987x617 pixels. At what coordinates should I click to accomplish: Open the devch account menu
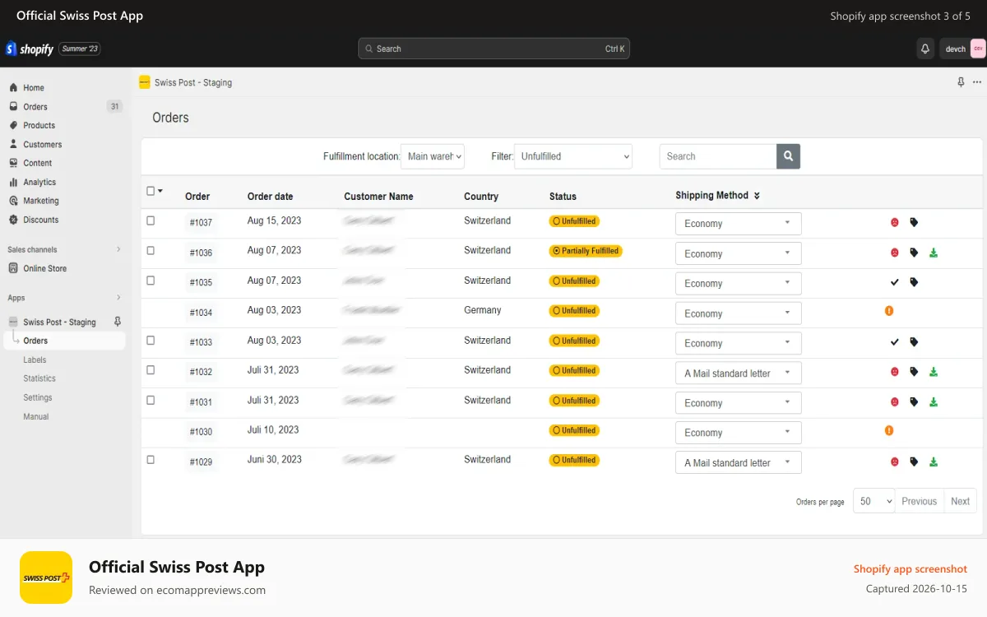click(962, 49)
